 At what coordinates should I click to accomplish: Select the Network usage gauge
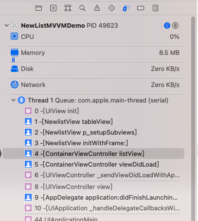tap(94, 85)
